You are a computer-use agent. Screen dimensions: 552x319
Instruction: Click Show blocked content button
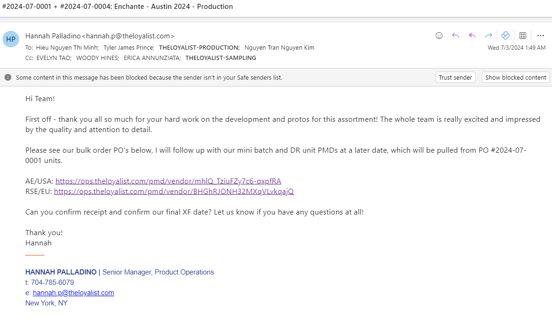pos(515,77)
